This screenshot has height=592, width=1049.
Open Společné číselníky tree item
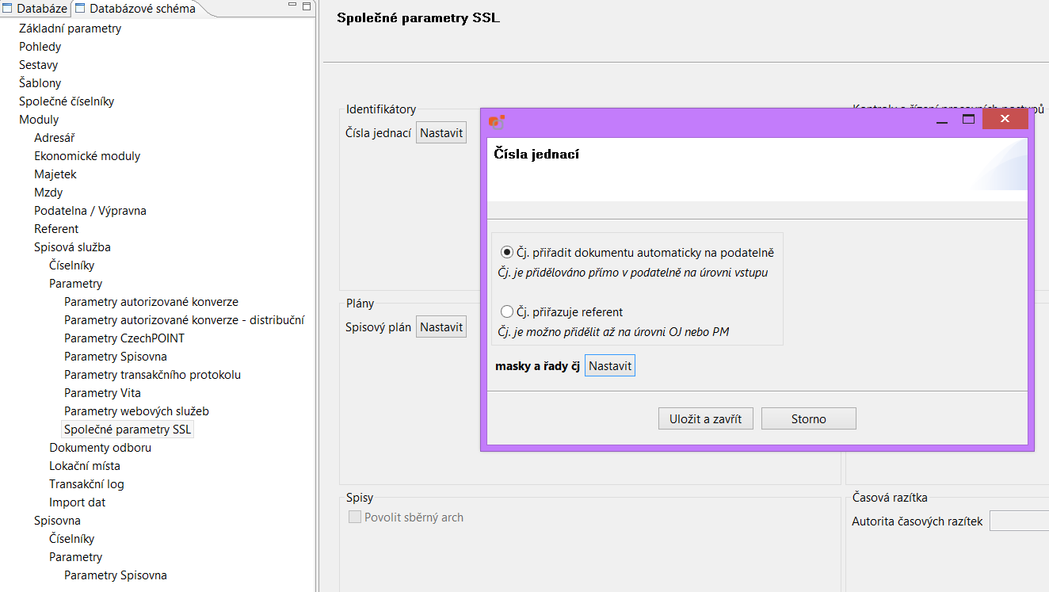67,101
